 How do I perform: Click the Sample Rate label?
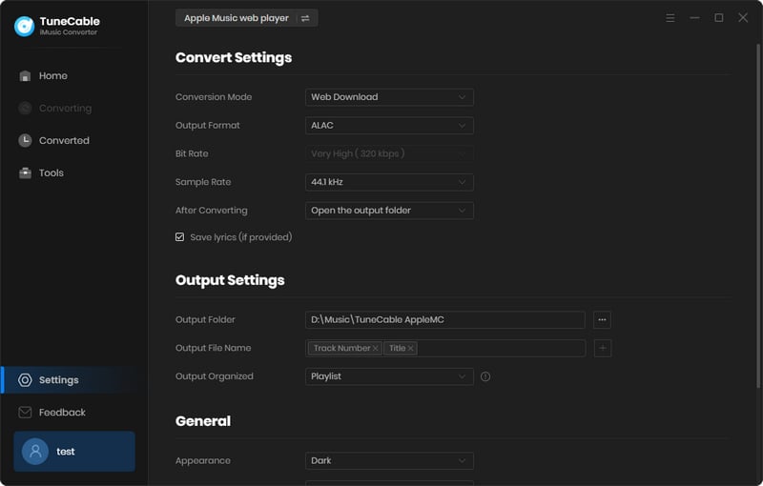203,182
